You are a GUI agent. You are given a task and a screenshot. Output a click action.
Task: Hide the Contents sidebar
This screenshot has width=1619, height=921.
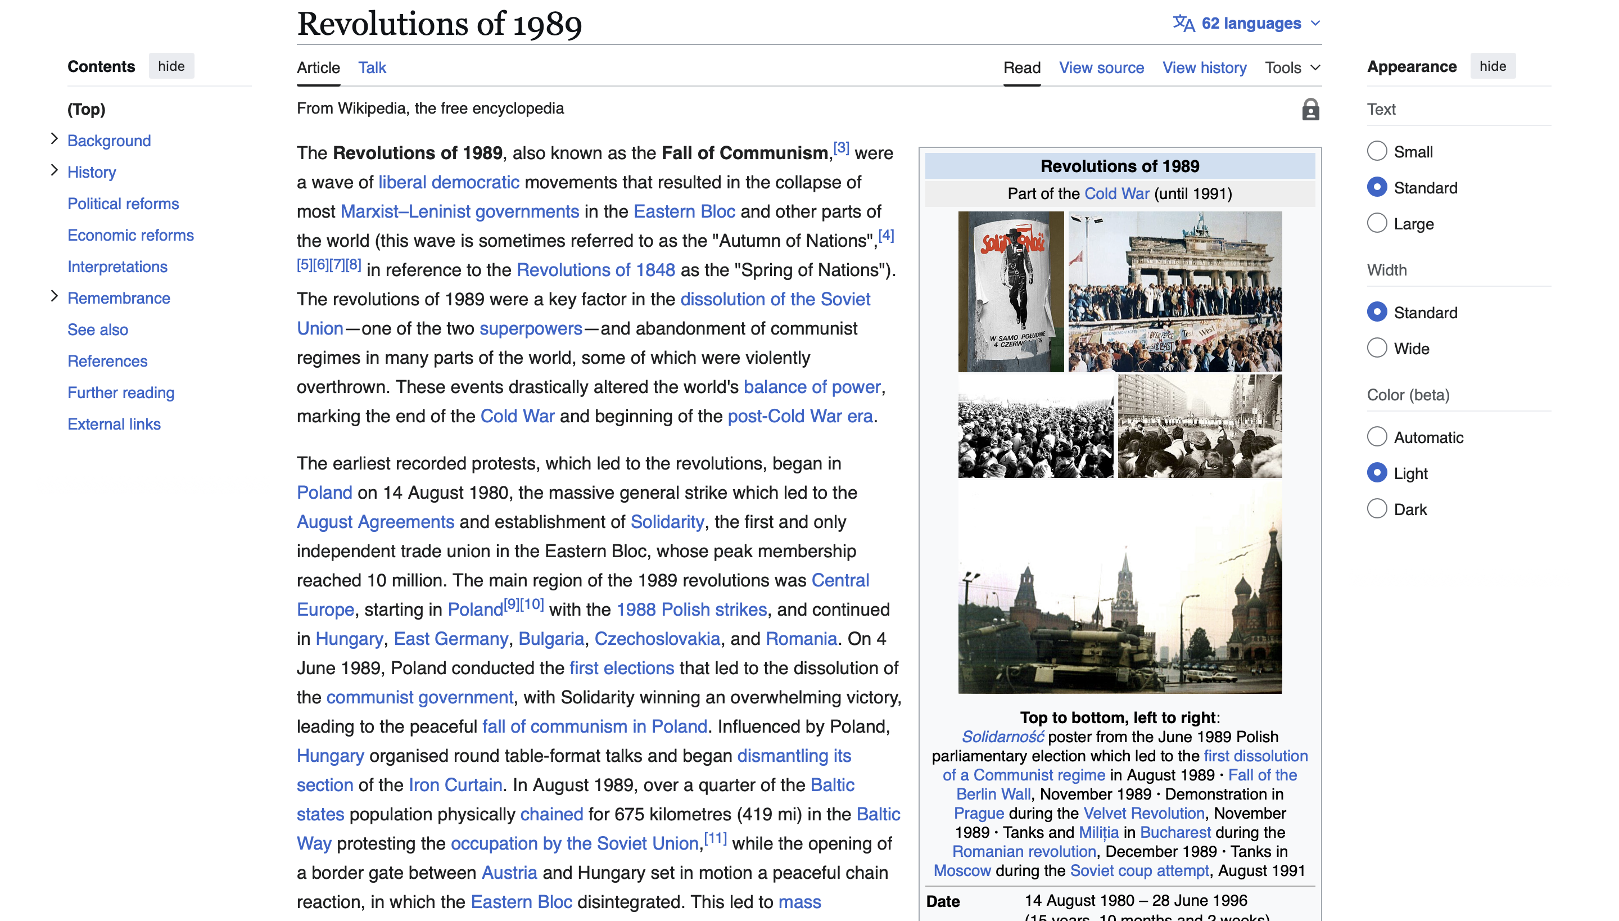click(x=171, y=66)
